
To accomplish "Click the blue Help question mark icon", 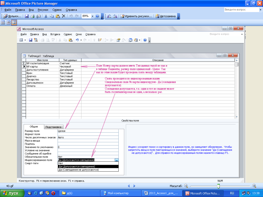I will 97,16.
